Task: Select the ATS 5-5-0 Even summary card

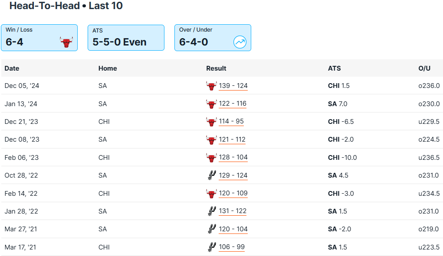Action: tap(126, 38)
